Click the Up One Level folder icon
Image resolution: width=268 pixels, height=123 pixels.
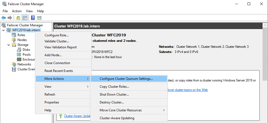click(18, 18)
